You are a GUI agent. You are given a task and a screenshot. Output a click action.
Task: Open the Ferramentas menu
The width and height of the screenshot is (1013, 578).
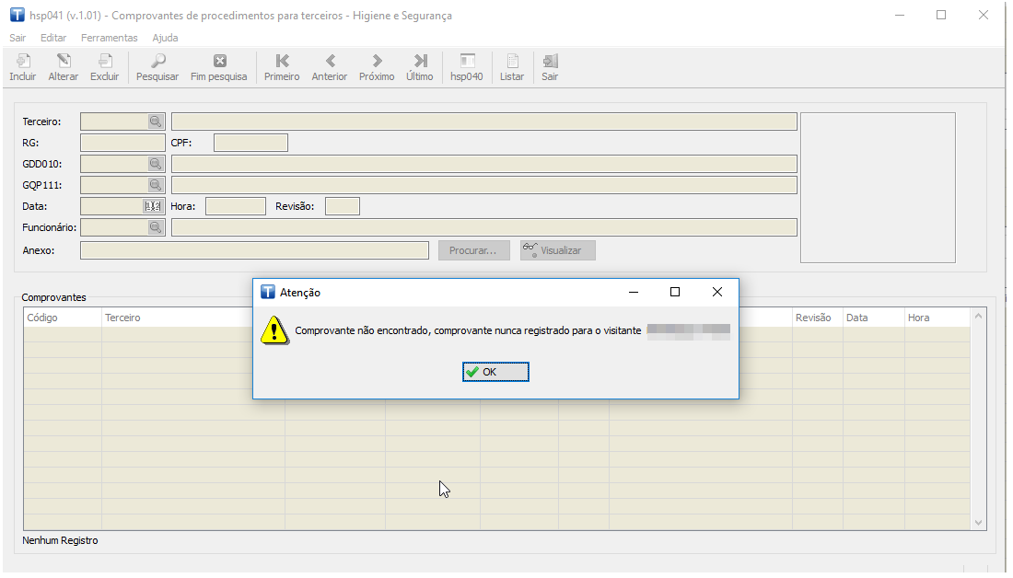pos(109,38)
